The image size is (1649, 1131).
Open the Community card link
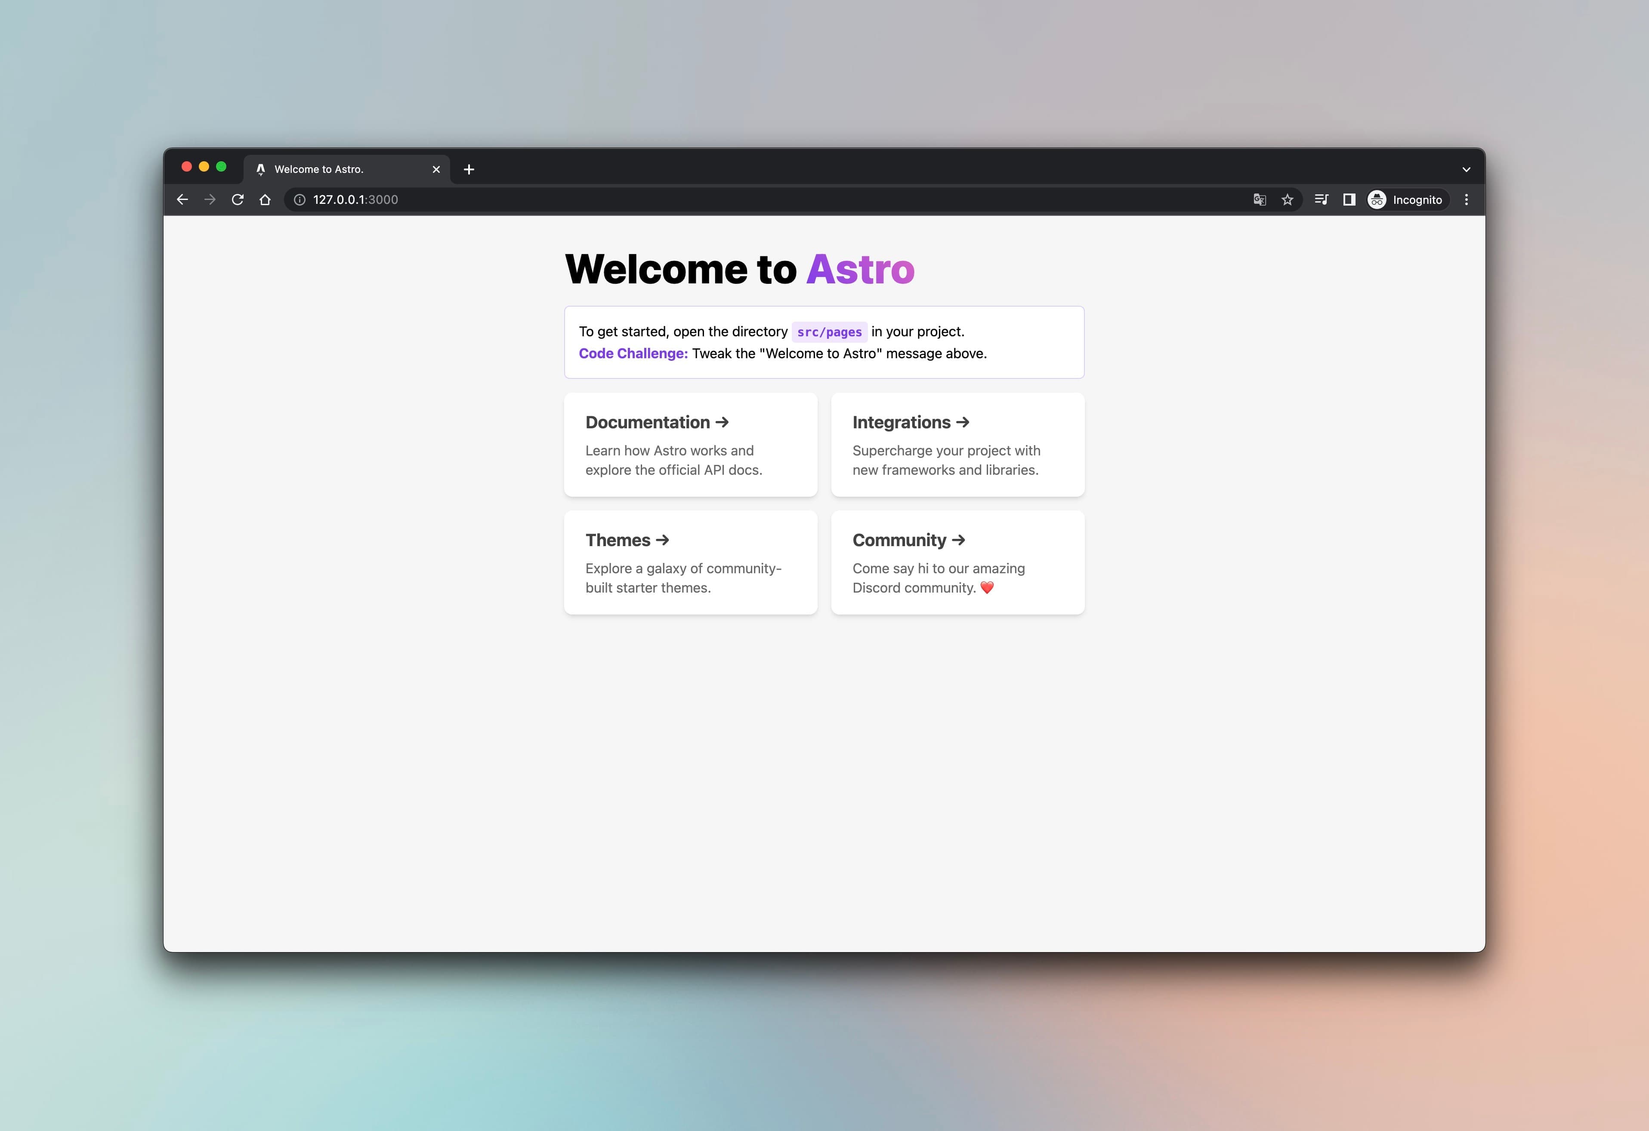click(x=958, y=562)
